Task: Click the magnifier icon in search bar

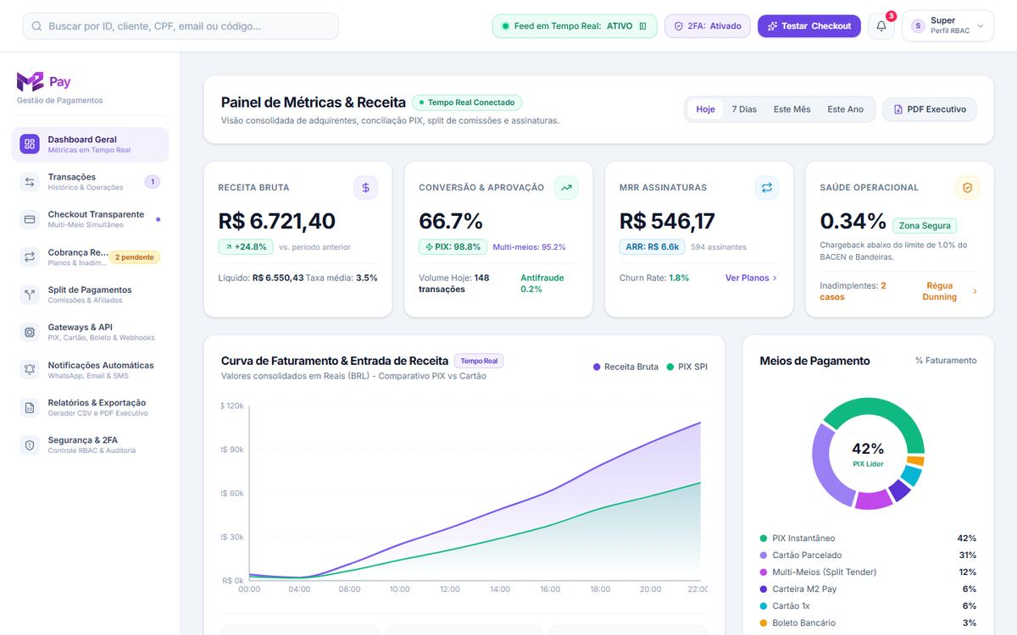Action: [36, 26]
